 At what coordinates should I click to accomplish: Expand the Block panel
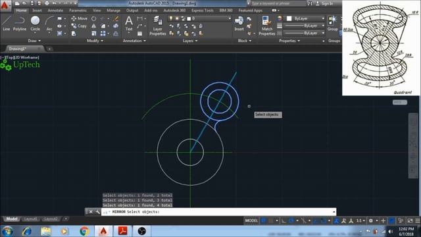[245, 41]
